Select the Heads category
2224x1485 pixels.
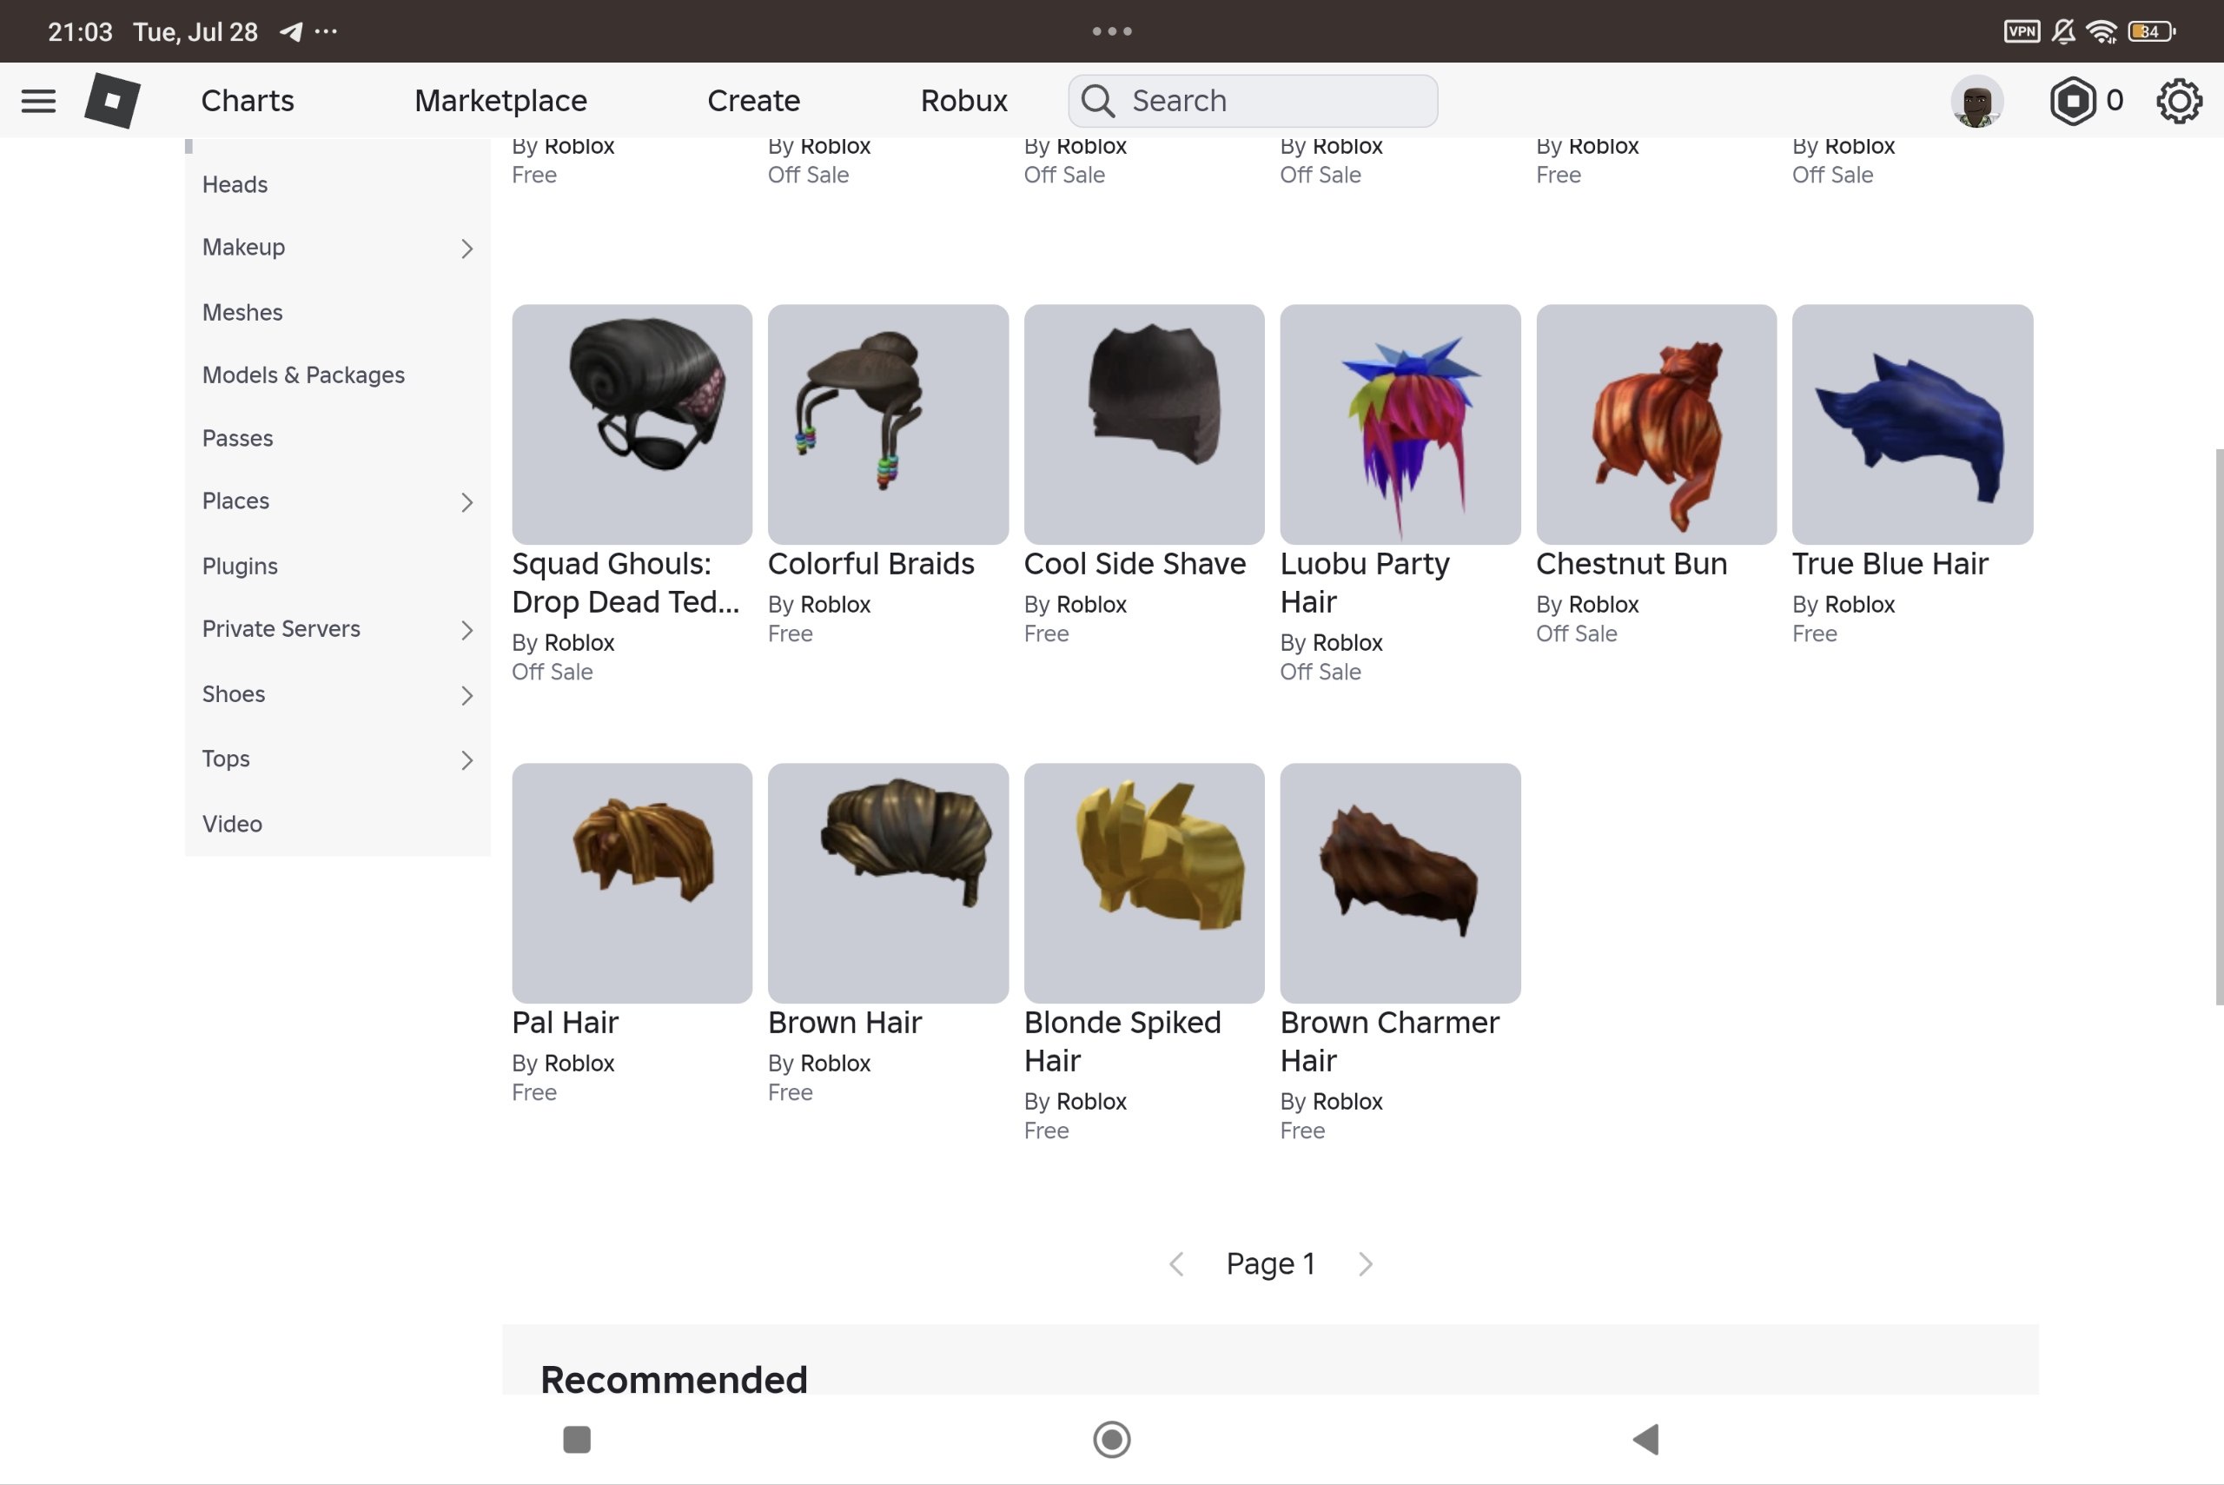[x=235, y=185]
